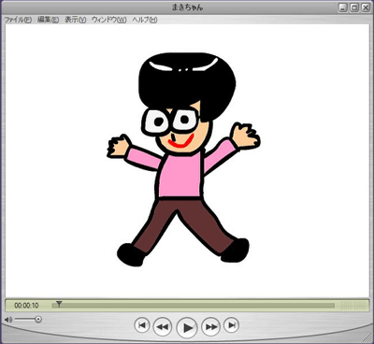
Task: Minimize the まきちゃん window
Action: 343,7
